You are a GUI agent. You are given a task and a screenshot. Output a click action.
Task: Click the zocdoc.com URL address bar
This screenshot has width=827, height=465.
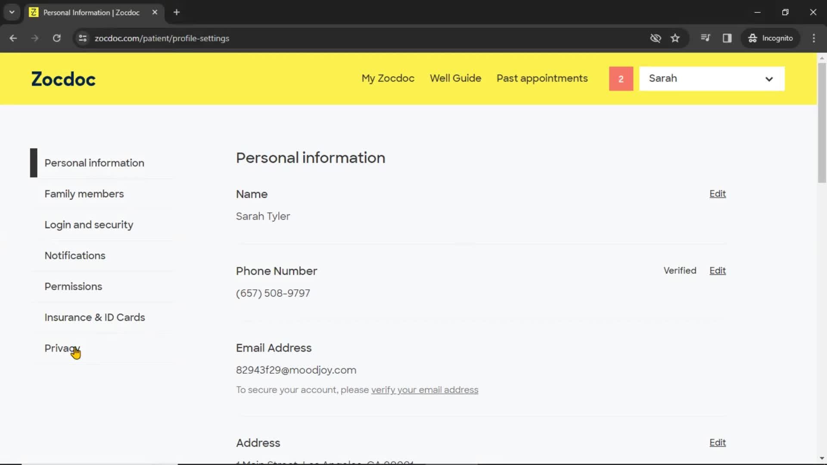pos(162,38)
